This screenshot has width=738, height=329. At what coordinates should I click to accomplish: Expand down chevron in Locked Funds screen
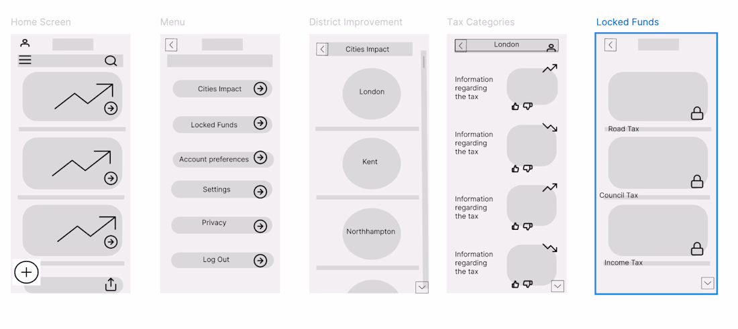708,283
